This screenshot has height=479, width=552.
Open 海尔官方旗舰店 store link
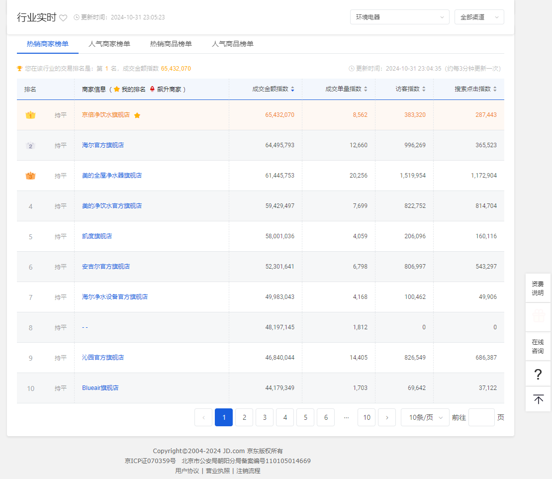click(x=103, y=145)
